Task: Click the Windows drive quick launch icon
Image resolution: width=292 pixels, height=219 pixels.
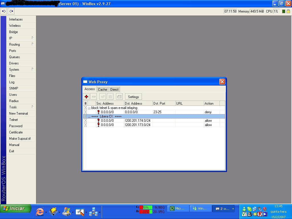Action: coord(66,212)
